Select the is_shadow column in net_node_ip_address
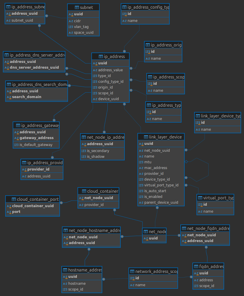The image size is (244, 296). point(96,157)
